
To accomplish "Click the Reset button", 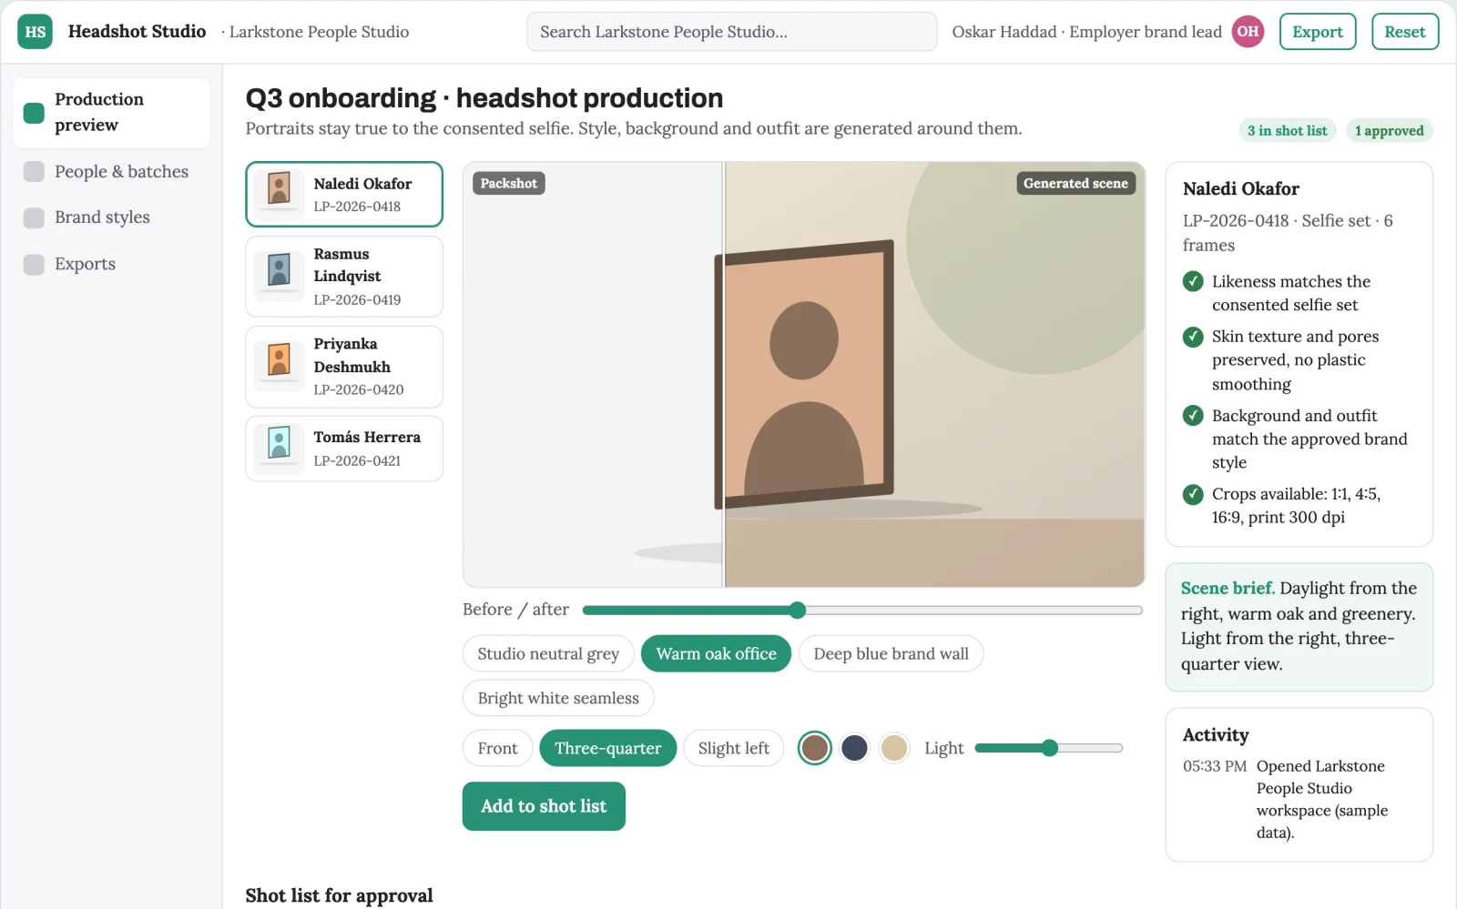I will (1405, 32).
